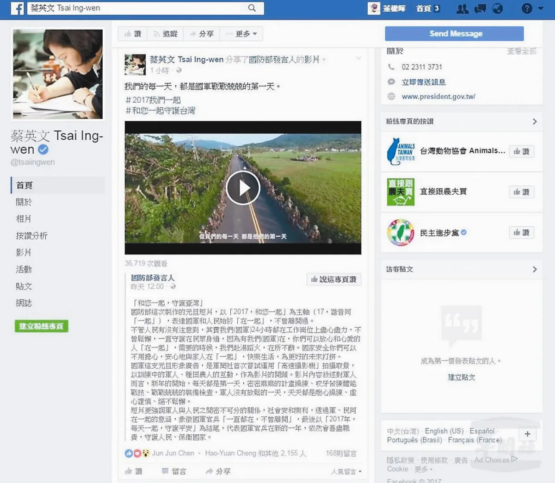Open 隱私政策 link in footer
This screenshot has height=483, width=555.
pos(401,460)
